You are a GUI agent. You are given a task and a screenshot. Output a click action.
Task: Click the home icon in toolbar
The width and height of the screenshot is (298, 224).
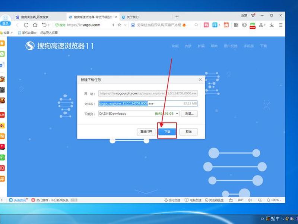(x=35, y=25)
